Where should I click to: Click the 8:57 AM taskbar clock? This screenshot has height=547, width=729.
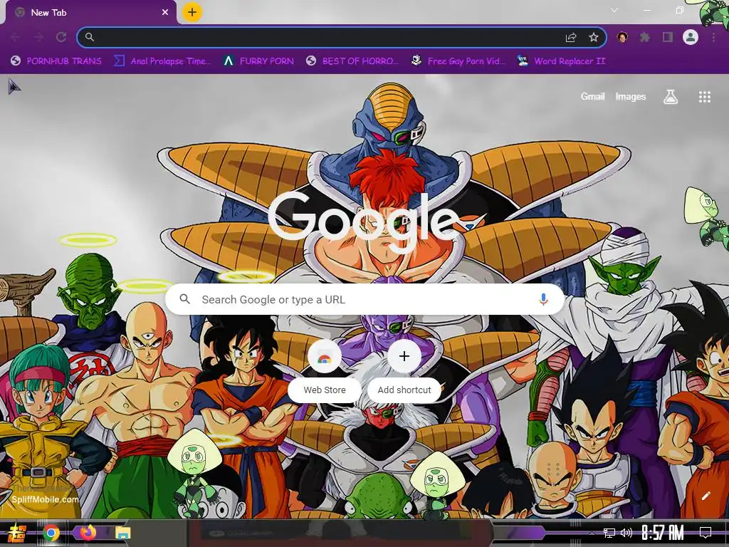tap(663, 533)
